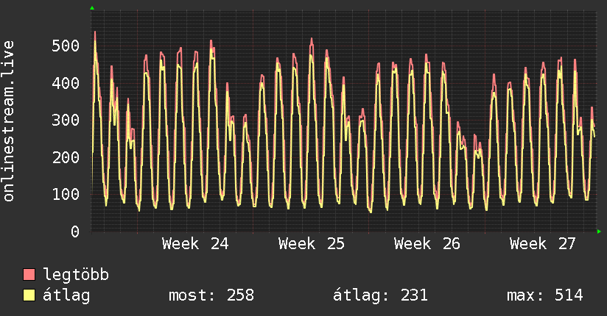This screenshot has height=316, width=607.
Task: Click the most: 258 statistic
Action: pos(211,295)
